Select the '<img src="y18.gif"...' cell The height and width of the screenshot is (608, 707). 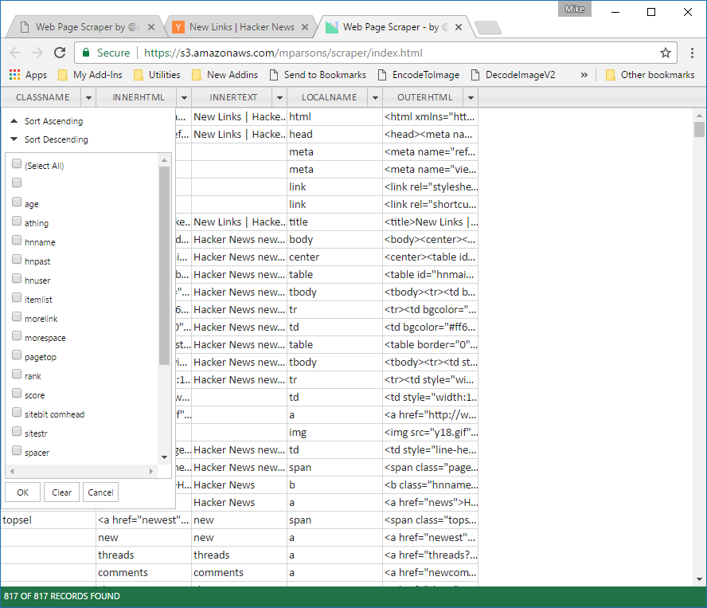(x=430, y=433)
